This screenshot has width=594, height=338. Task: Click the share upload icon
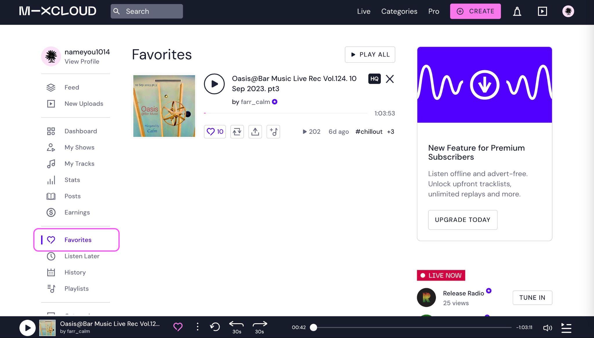coord(255,132)
